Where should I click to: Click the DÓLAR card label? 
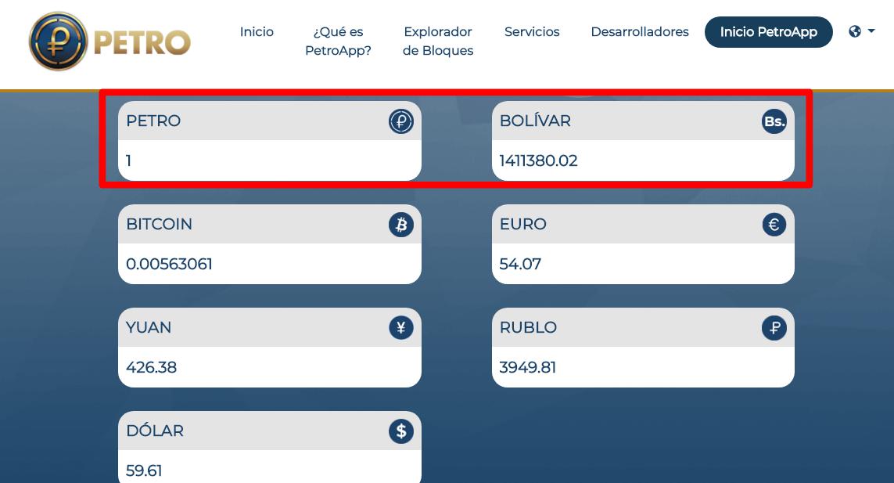[x=155, y=431]
